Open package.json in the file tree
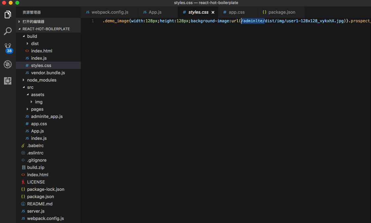Viewport: 371px width, 223px height. [x=48, y=196]
